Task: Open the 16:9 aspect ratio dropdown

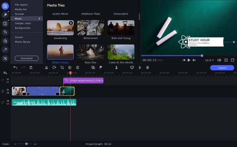Action: (209, 60)
